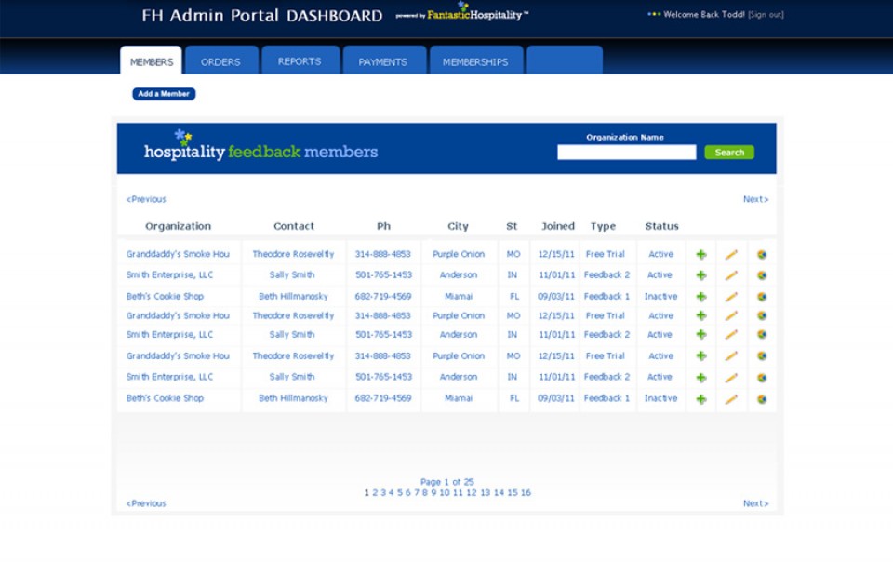Click green plus icon in last table row

(701, 399)
